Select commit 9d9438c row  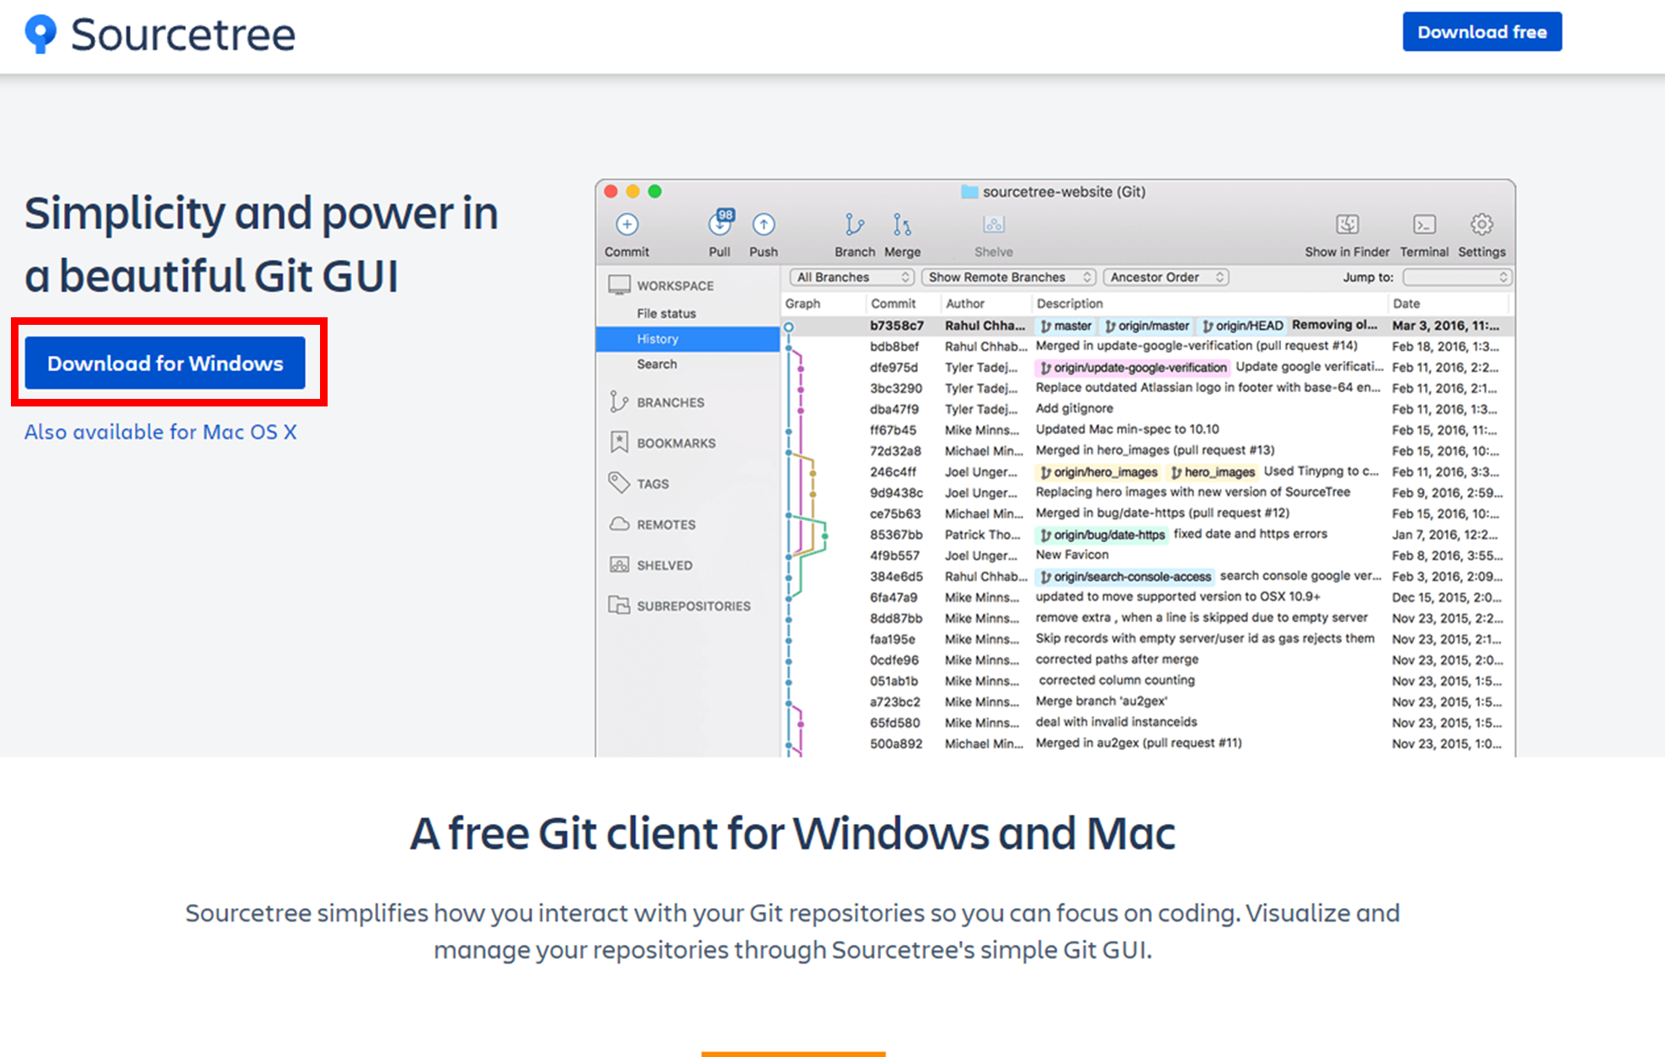1146,493
